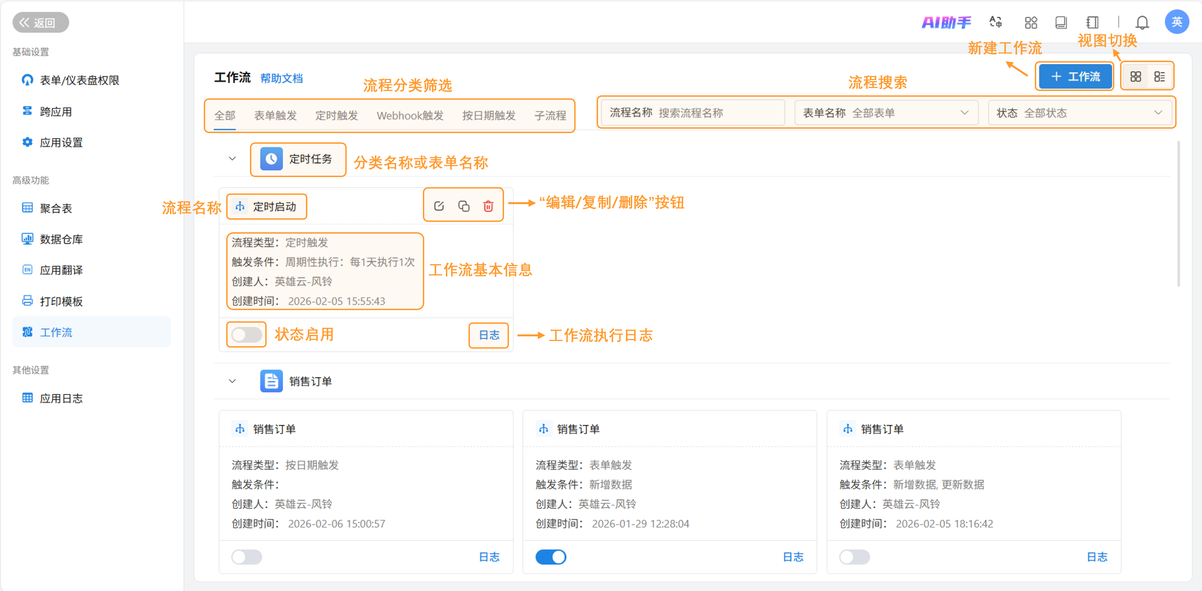Switch to card grid view icon

tap(1135, 77)
